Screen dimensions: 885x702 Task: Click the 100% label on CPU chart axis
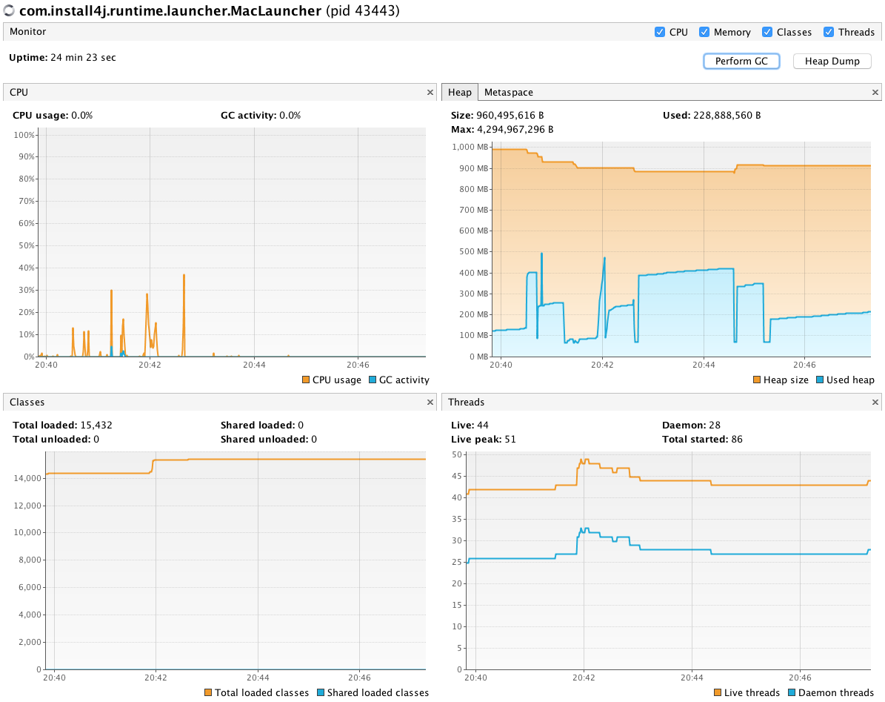pyautogui.click(x=24, y=135)
